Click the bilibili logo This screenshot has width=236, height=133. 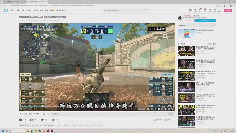5,10
